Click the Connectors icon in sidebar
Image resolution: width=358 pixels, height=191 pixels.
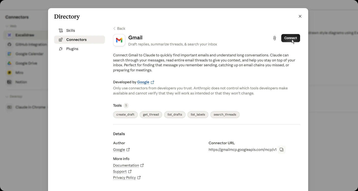[x=61, y=40]
